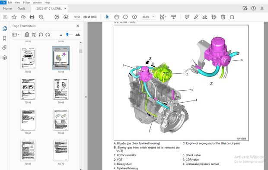Screen dimensions: 268x170
Task: Select page thumbnail 10-67
Action: [x=28, y=120]
